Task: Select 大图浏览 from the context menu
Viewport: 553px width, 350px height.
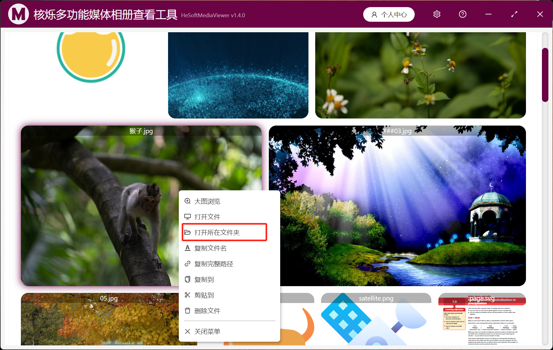Action: (x=208, y=201)
